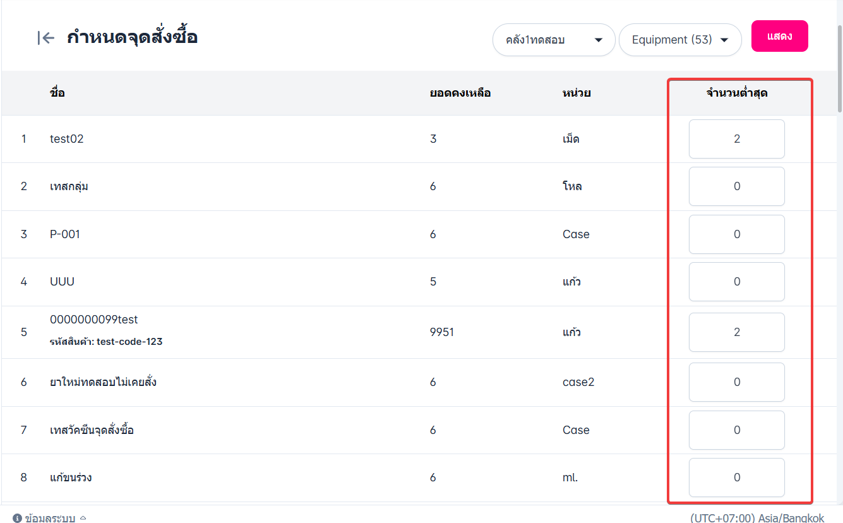Expand the ข้อมูลระบบ system info footer

[50, 519]
